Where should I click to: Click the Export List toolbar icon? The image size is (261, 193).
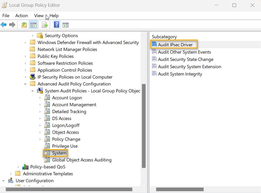point(44,25)
